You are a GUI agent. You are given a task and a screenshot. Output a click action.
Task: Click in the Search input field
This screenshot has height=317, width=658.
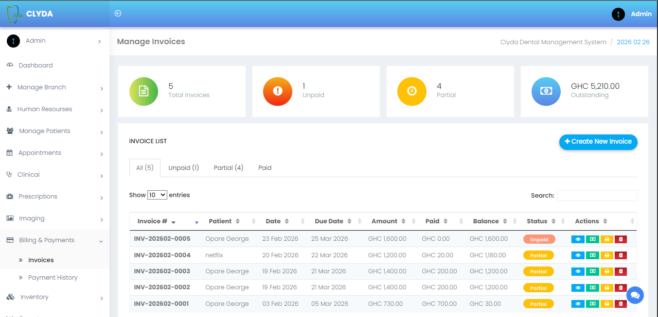pos(597,196)
